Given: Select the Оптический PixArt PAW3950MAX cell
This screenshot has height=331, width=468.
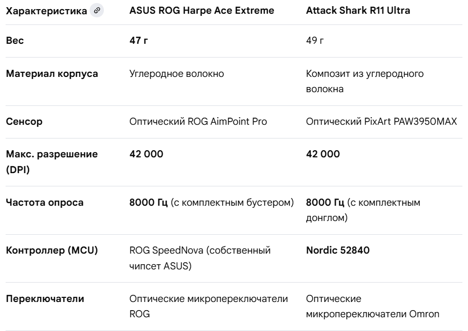Looking at the screenshot, I should [x=381, y=122].
